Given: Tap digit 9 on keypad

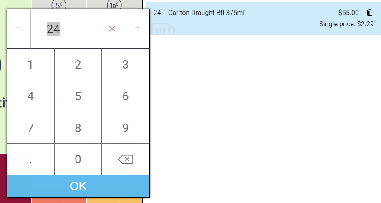Looking at the screenshot, I should coord(125,128).
